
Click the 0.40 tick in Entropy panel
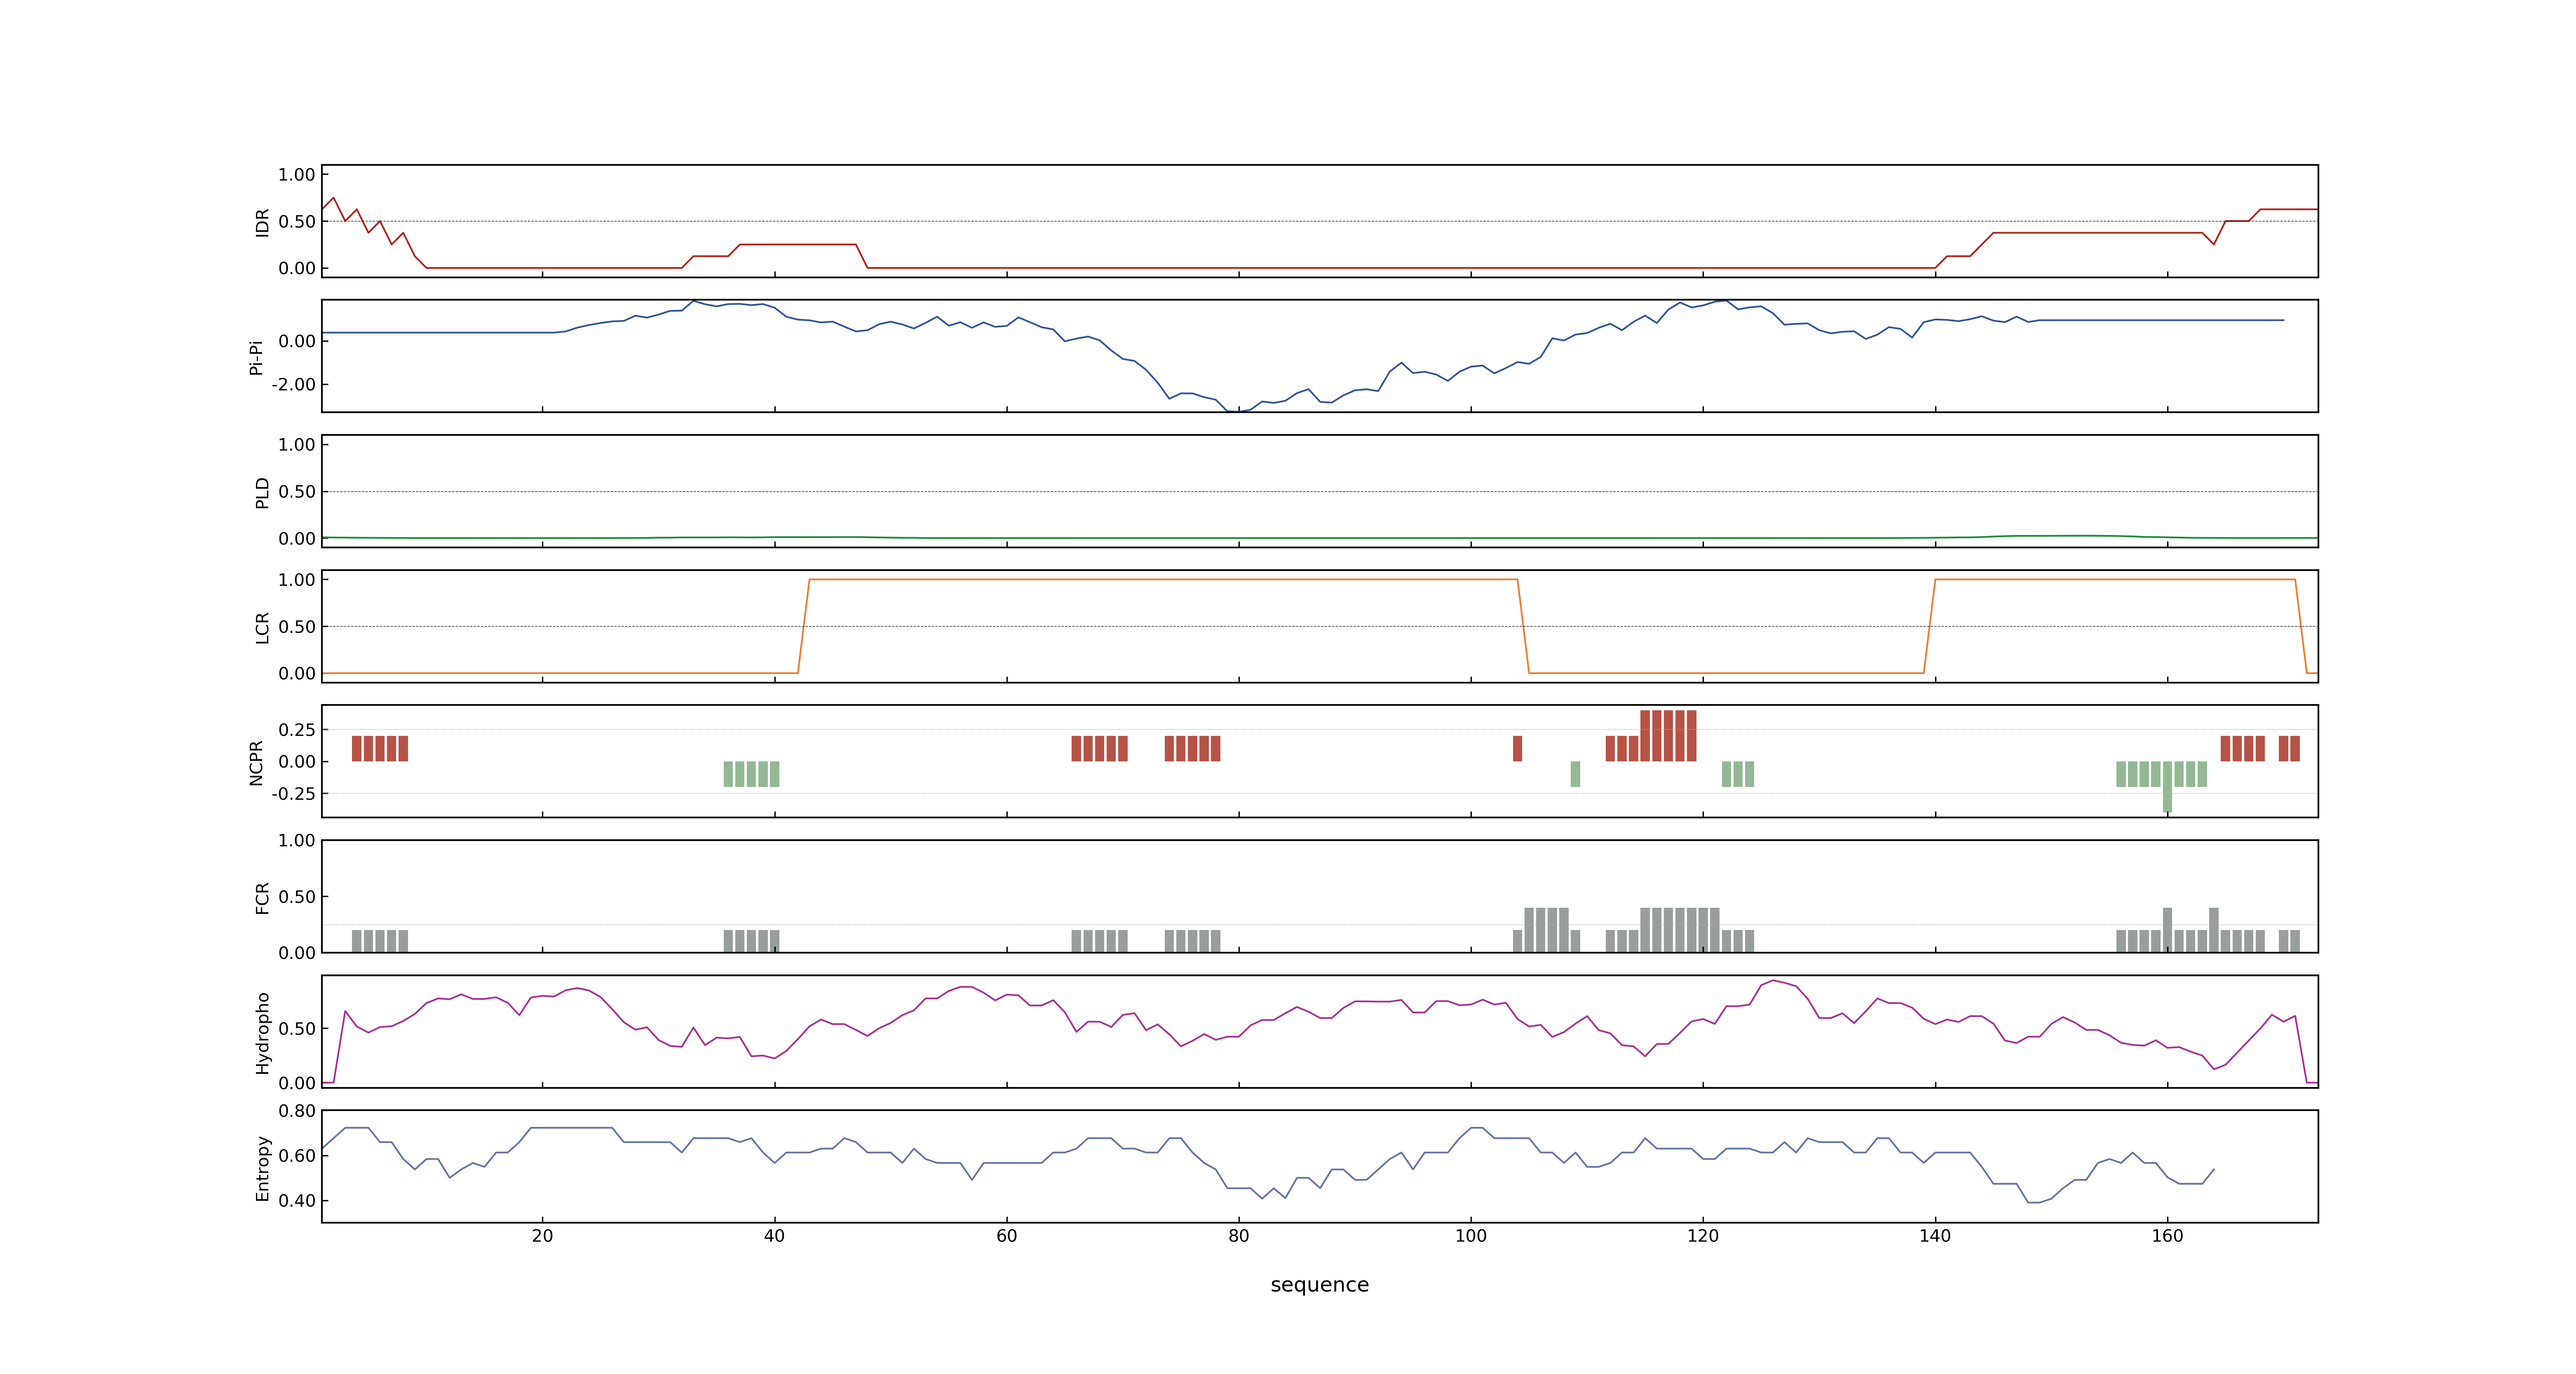(297, 1201)
